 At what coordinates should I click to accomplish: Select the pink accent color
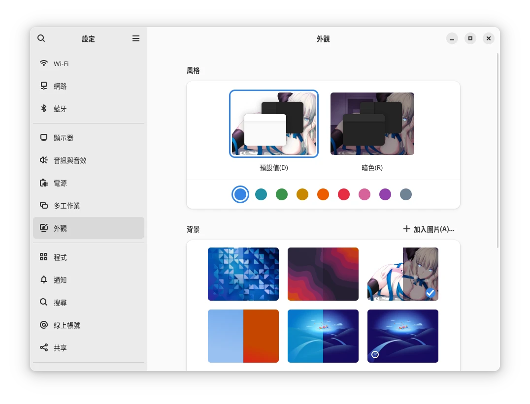tap(364, 194)
